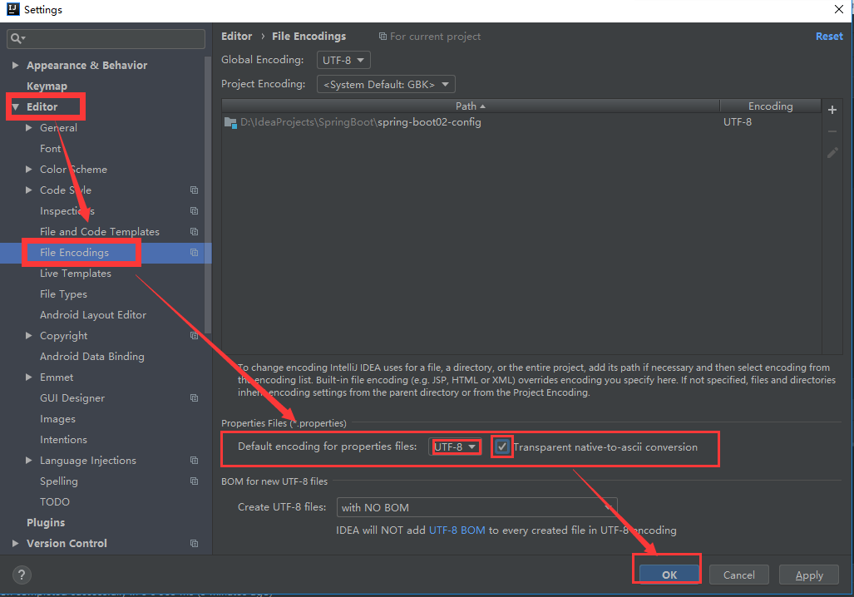Click the project-level icon next to Code Style
The width and height of the screenshot is (854, 597).
tap(194, 190)
